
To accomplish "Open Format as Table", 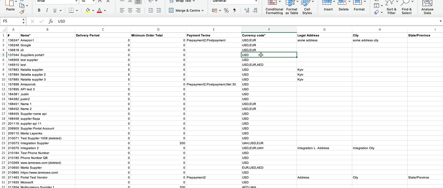I will pyautogui.click(x=292, y=7).
